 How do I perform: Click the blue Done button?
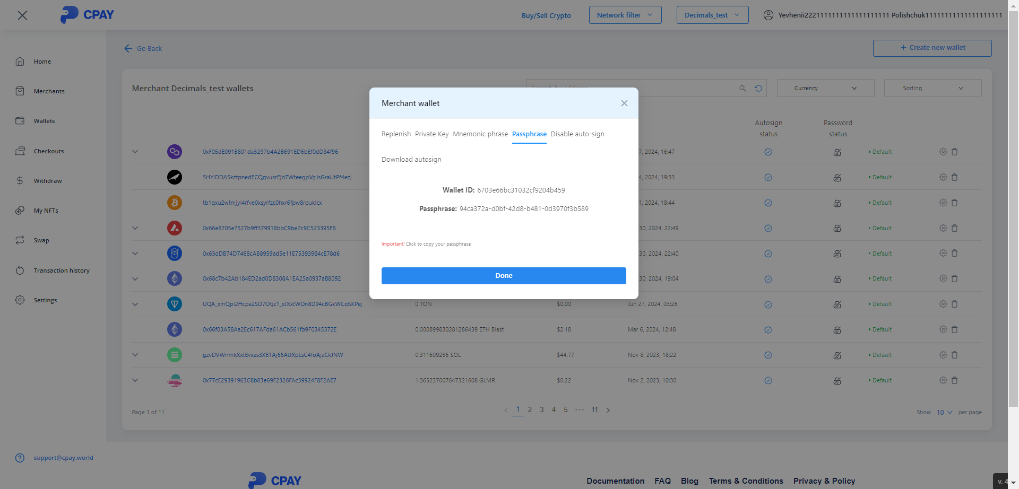click(504, 276)
